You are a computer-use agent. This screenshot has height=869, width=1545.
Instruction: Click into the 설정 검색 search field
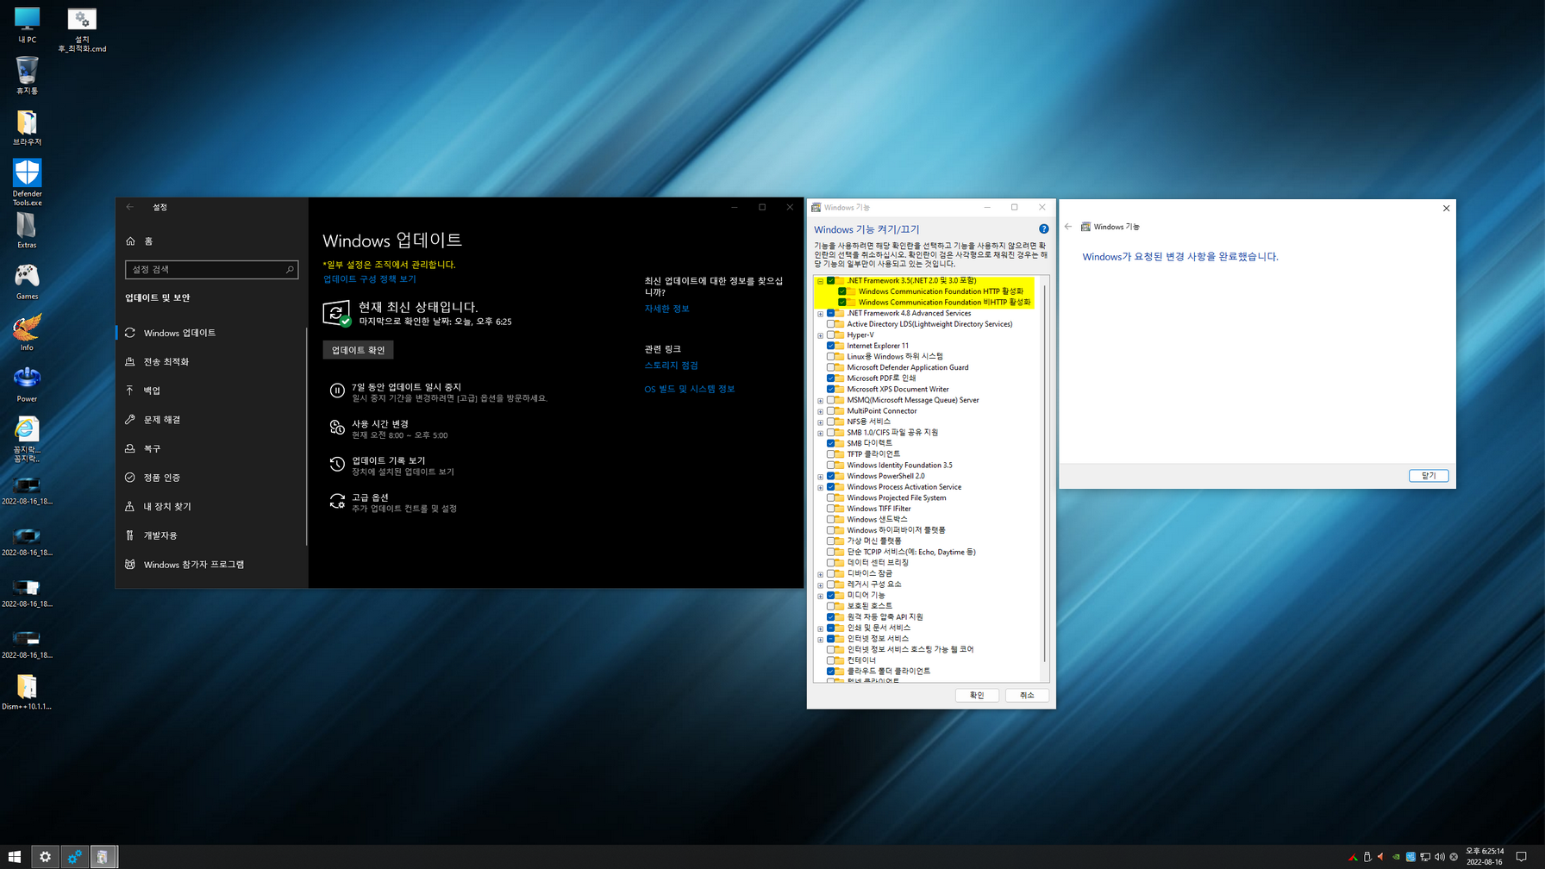(x=211, y=270)
